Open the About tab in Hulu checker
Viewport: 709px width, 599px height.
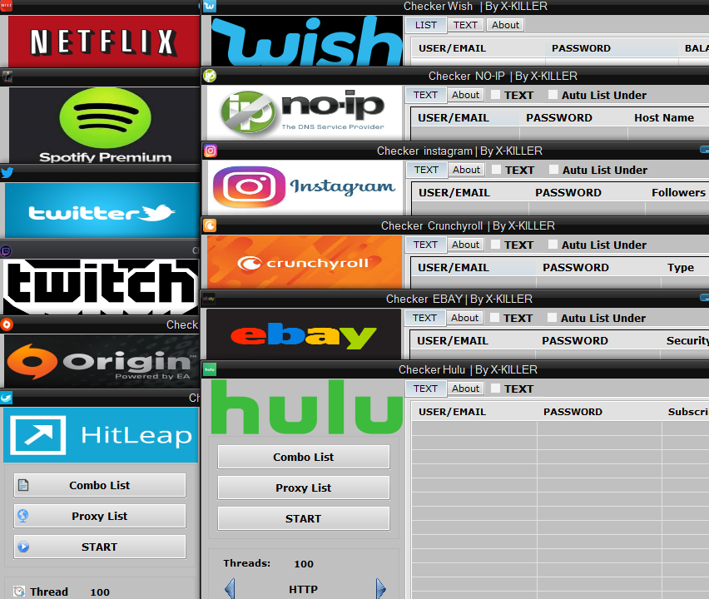pos(465,389)
